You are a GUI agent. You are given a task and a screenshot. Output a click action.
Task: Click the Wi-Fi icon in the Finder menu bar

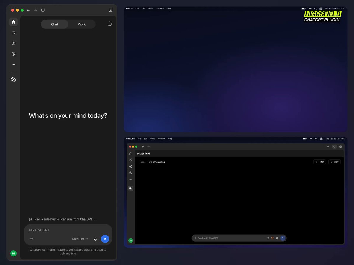pyautogui.click(x=310, y=9)
